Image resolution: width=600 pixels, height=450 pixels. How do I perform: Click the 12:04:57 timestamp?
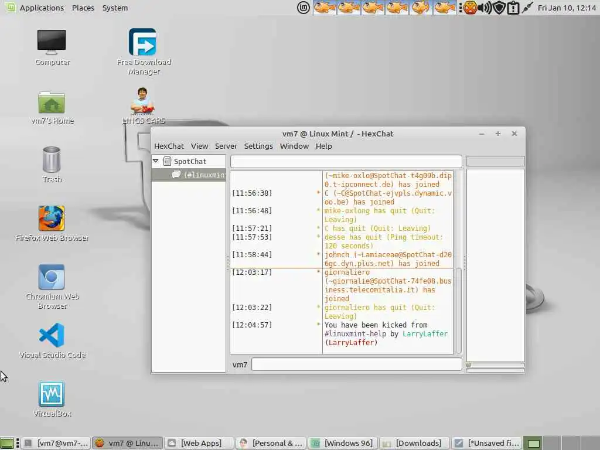[252, 325]
